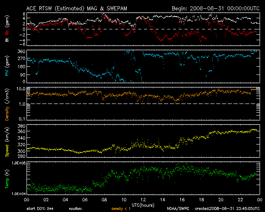Click the orange density < 1 legend text
The width and height of the screenshot is (265, 212).
coord(121,209)
